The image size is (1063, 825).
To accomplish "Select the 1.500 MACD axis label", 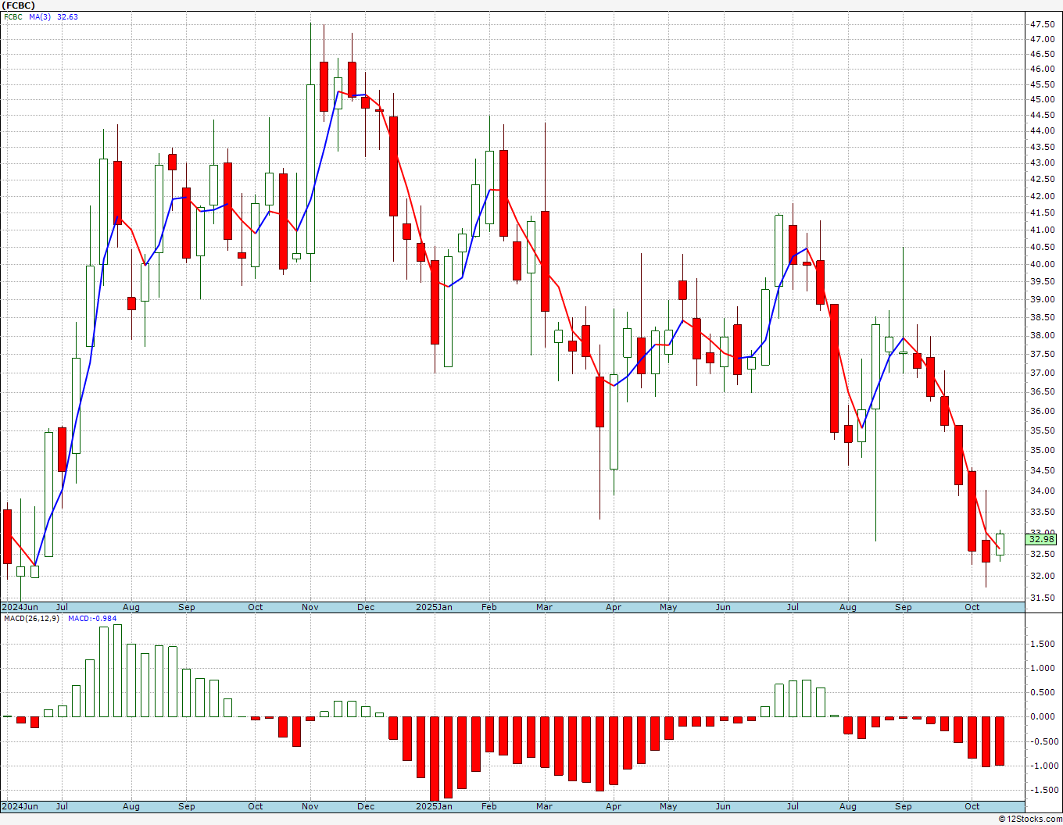I will point(1044,644).
